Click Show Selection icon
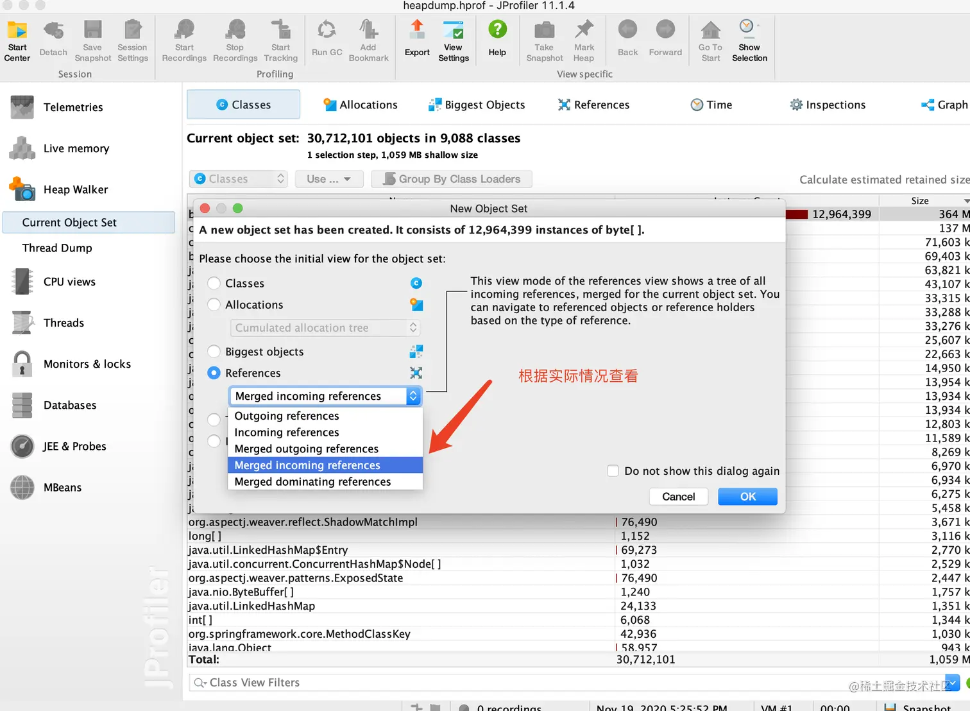970x711 pixels. coord(749,41)
